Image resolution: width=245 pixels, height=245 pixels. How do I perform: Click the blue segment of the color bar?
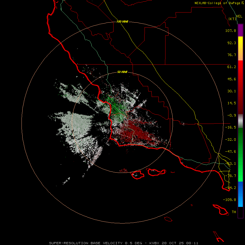[240, 194]
